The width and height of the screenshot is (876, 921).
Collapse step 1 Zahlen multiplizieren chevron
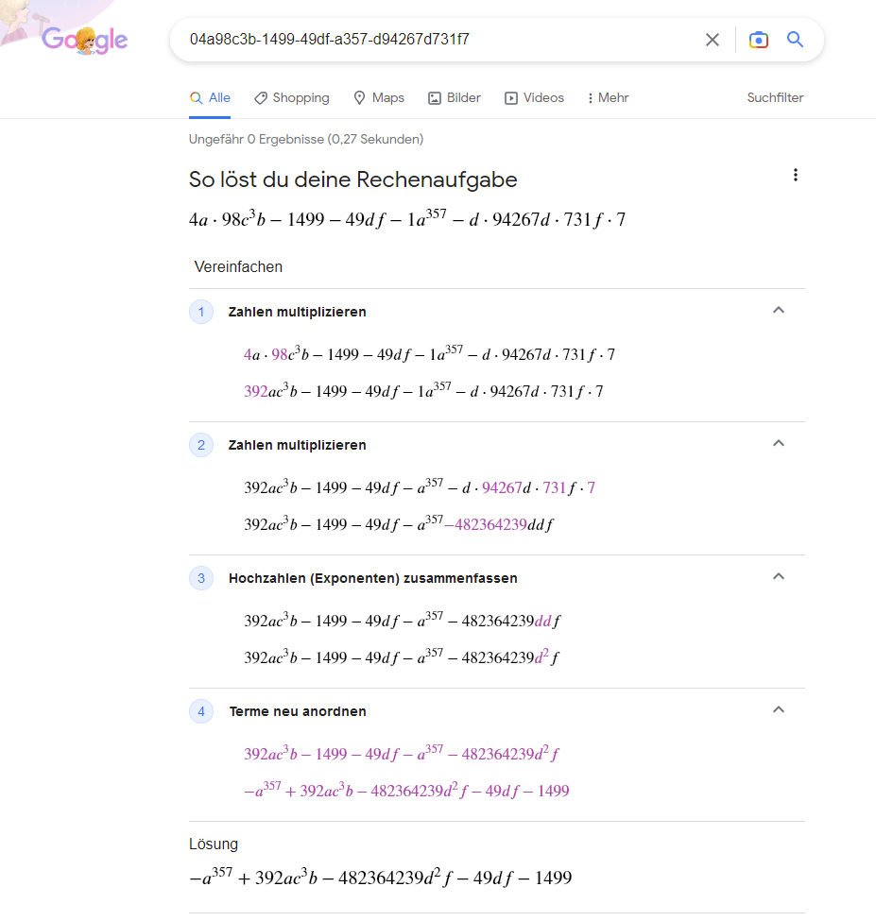point(779,310)
